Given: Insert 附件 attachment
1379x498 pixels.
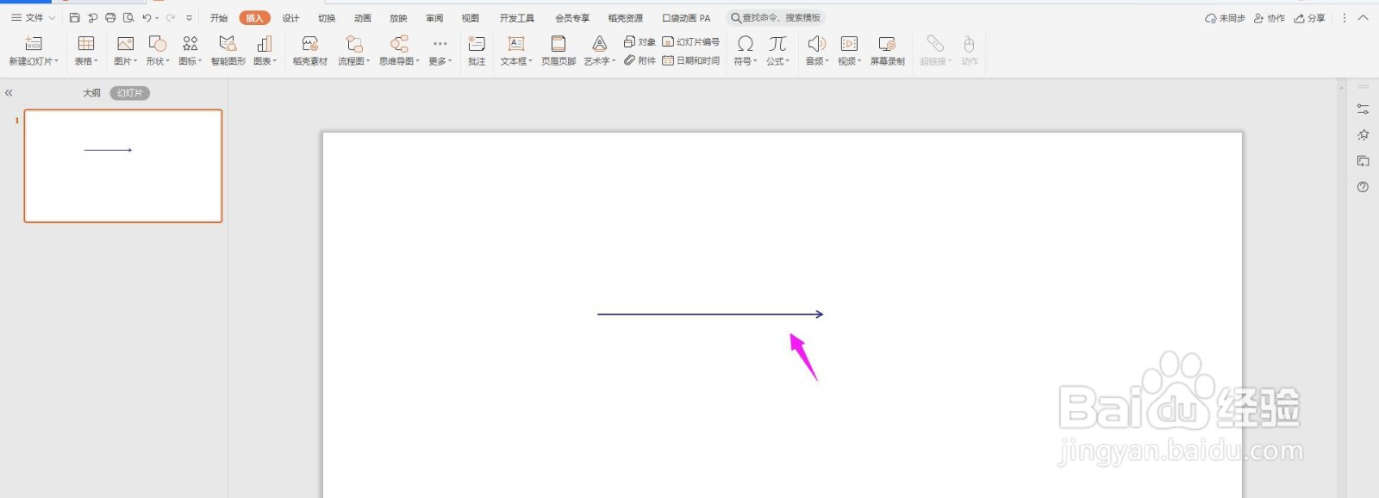Looking at the screenshot, I should click(640, 60).
